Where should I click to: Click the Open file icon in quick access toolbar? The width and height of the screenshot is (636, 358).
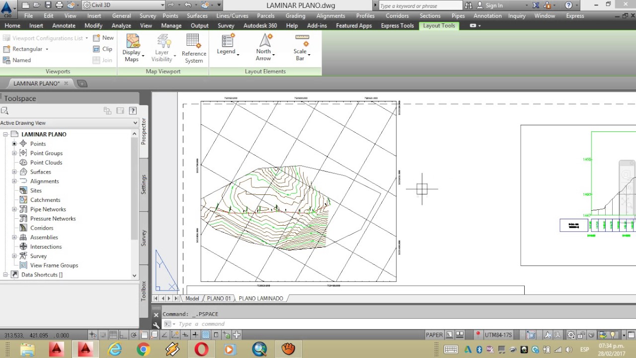36,5
